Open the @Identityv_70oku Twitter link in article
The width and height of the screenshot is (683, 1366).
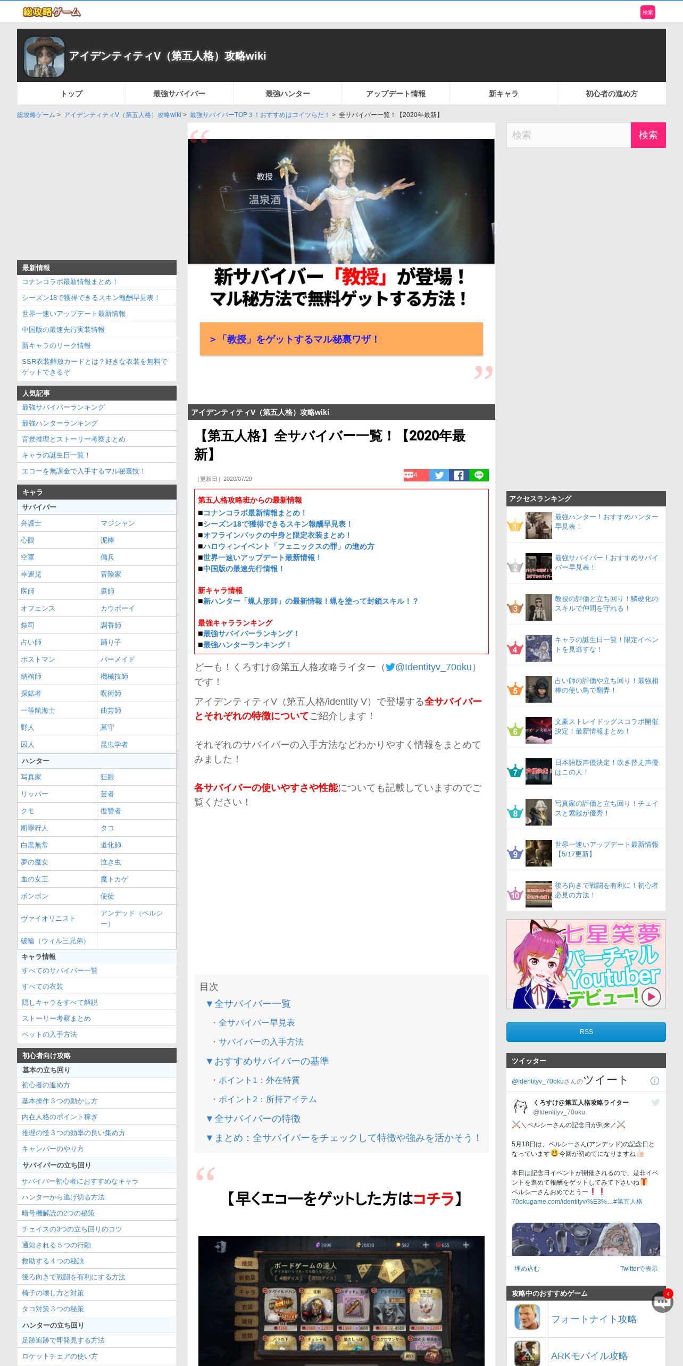pos(429,667)
